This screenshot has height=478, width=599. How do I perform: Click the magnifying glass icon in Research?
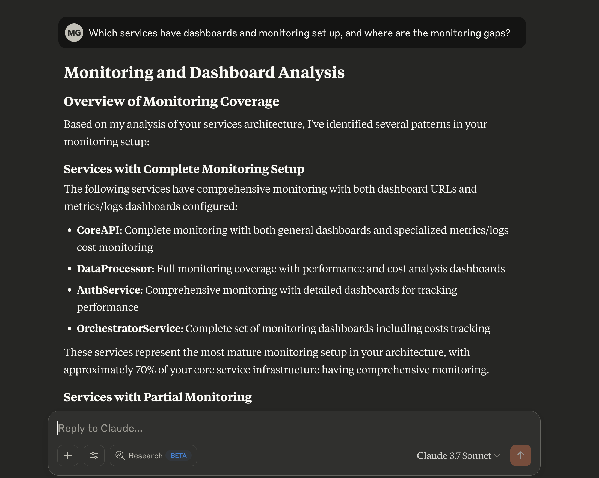pyautogui.click(x=120, y=456)
